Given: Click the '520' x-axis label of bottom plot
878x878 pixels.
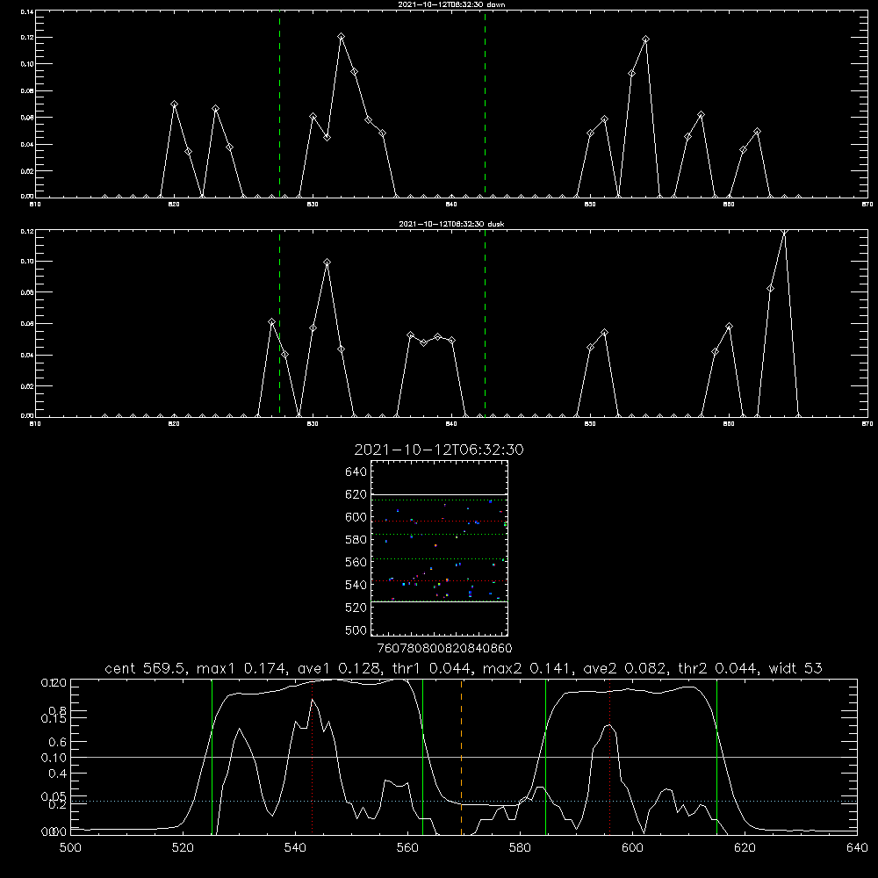Looking at the screenshot, I should [183, 848].
